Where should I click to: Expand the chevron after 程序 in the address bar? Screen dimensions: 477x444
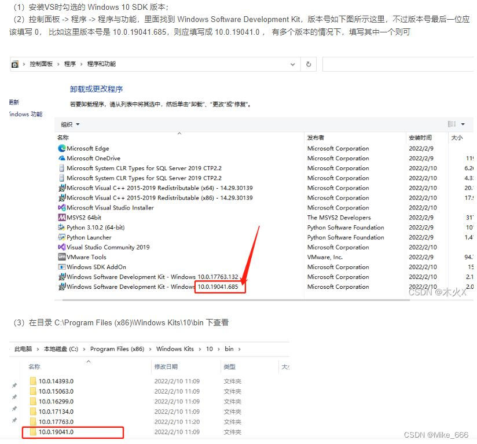click(x=81, y=64)
